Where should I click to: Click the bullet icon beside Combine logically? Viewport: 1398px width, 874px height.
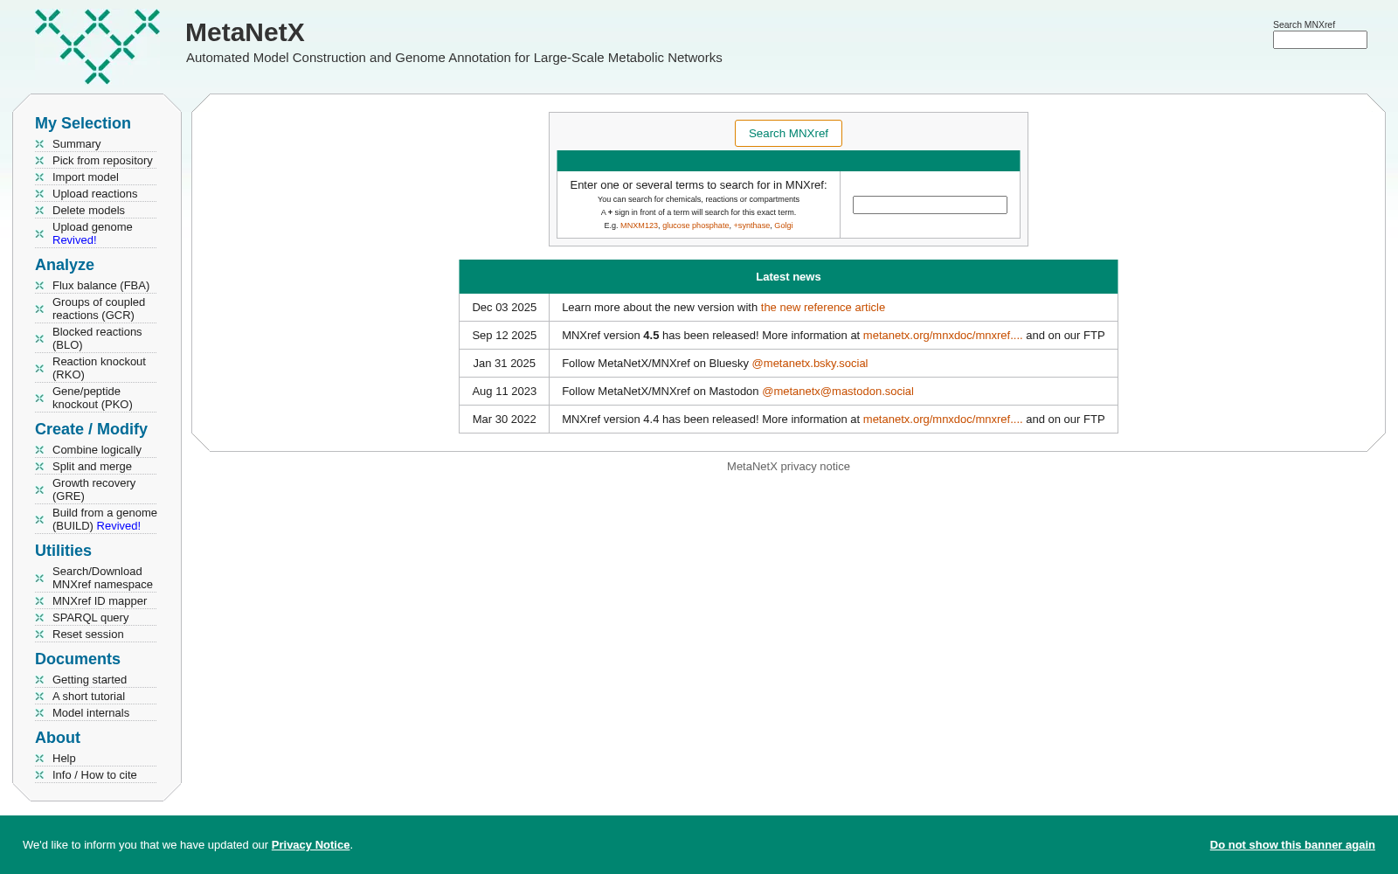[x=39, y=450]
